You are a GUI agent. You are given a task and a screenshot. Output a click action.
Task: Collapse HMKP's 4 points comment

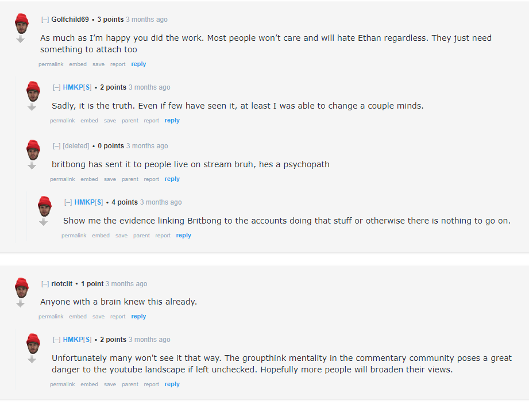(68, 202)
